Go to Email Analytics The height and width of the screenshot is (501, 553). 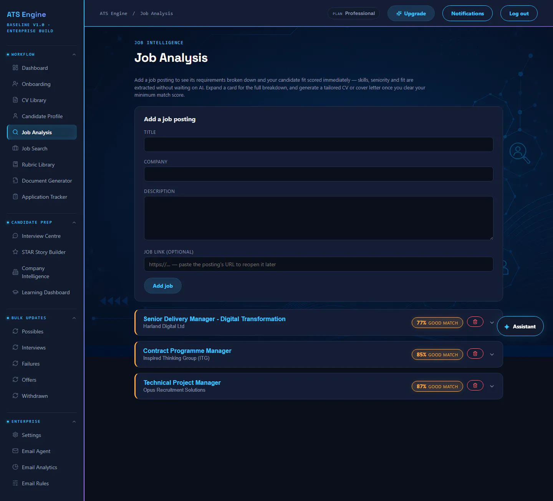(42, 467)
